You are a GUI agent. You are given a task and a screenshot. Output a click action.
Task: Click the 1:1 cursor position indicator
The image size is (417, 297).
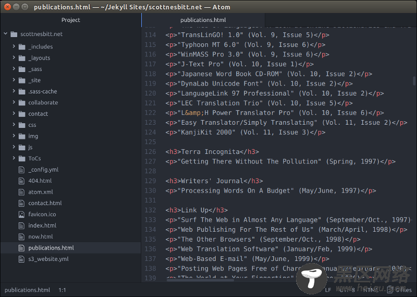62,290
